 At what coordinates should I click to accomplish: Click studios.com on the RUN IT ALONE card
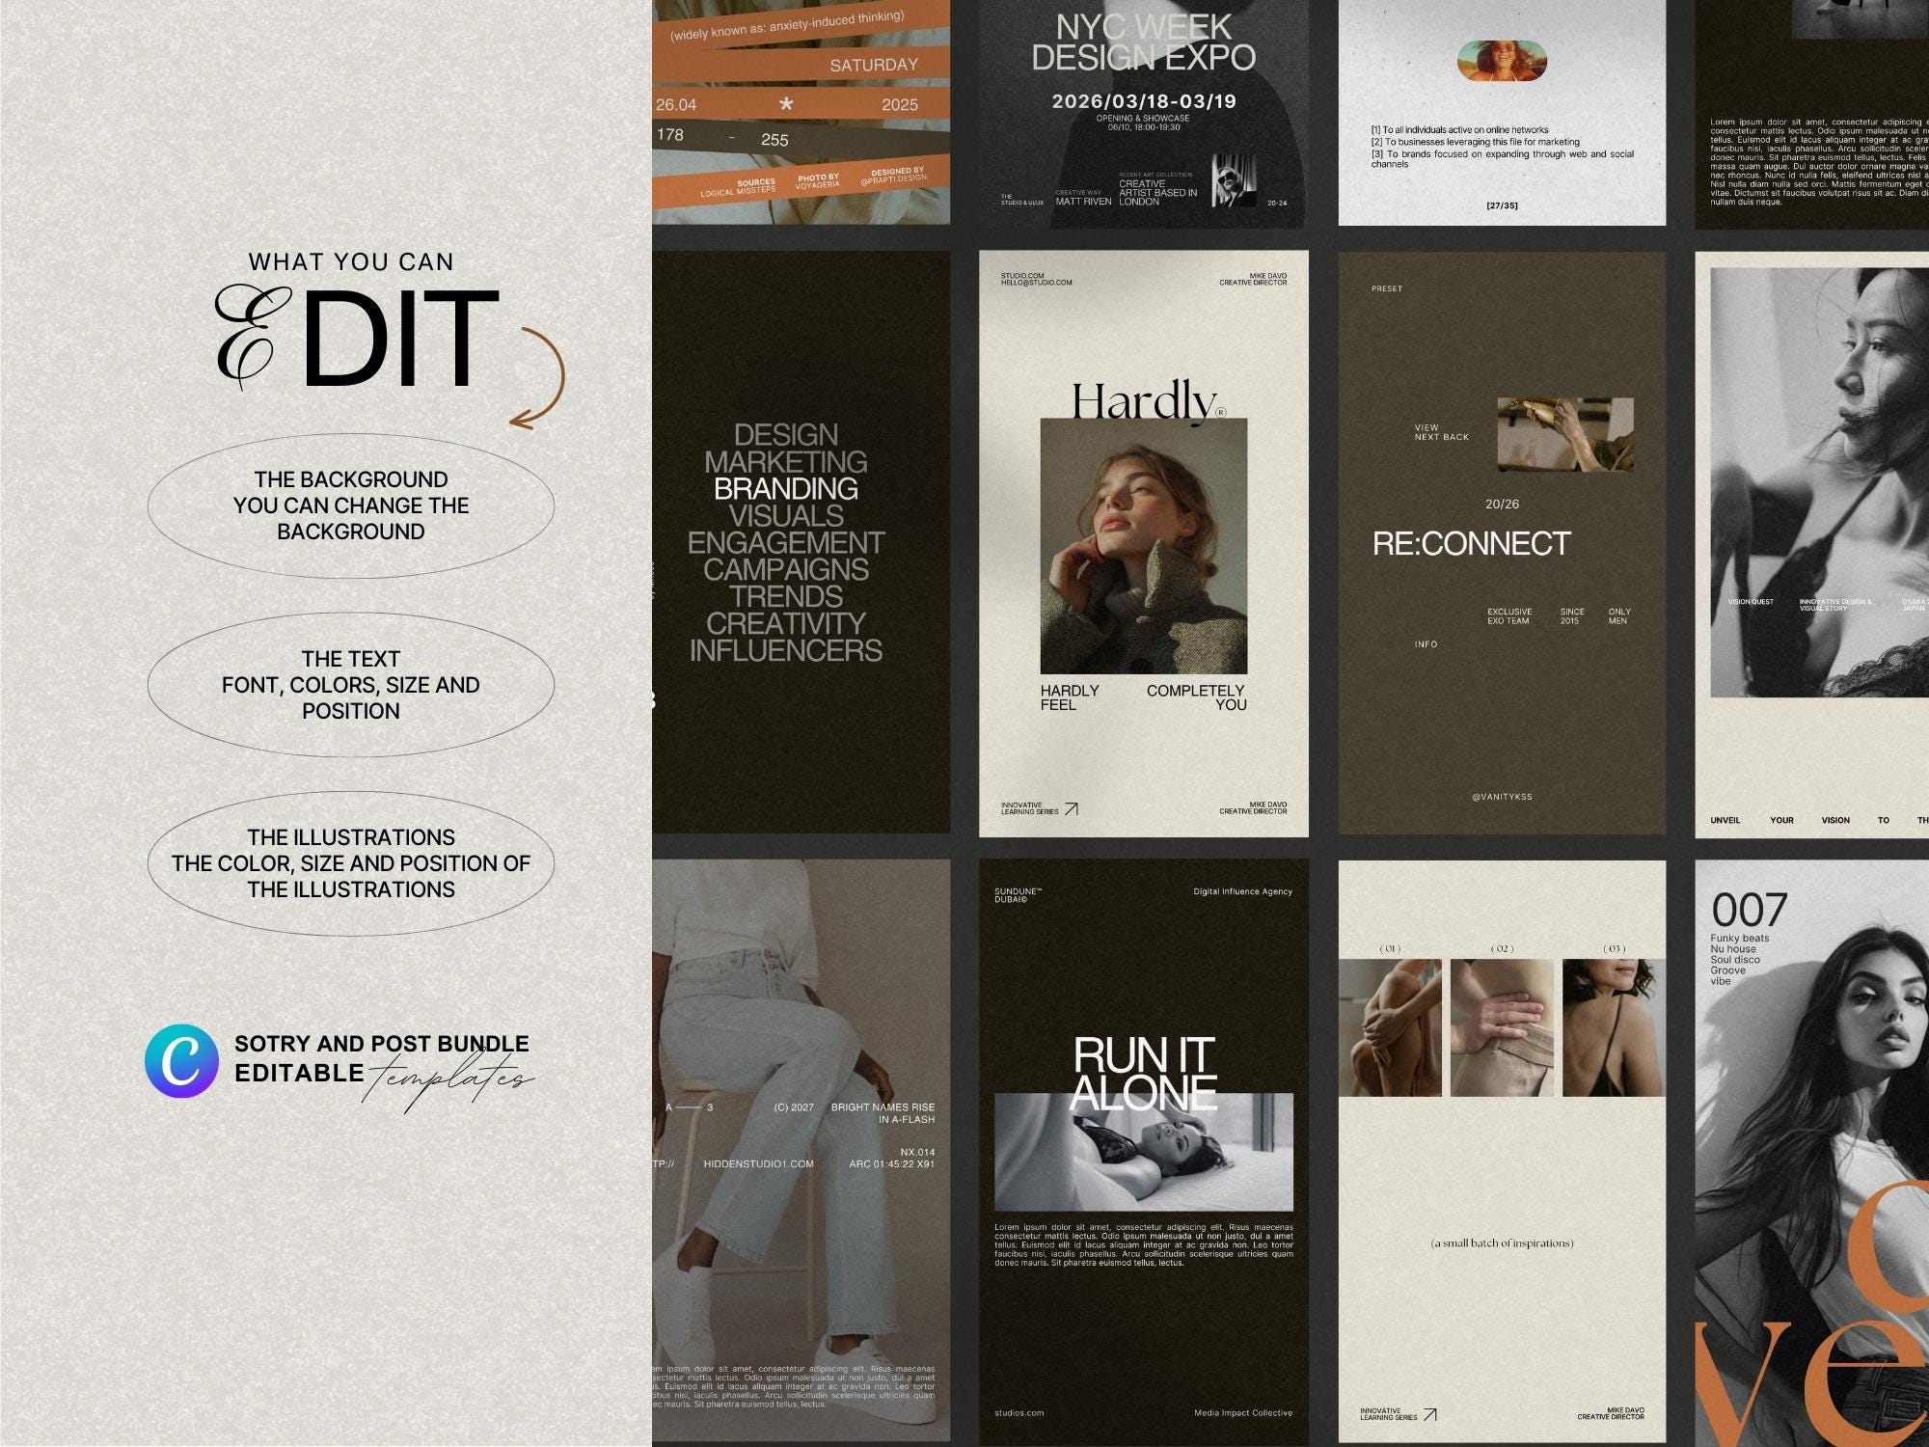pos(1019,1413)
